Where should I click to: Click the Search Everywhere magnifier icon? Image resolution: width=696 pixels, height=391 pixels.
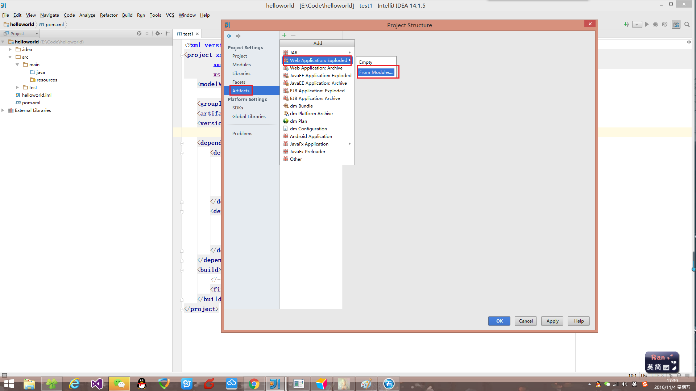click(687, 24)
